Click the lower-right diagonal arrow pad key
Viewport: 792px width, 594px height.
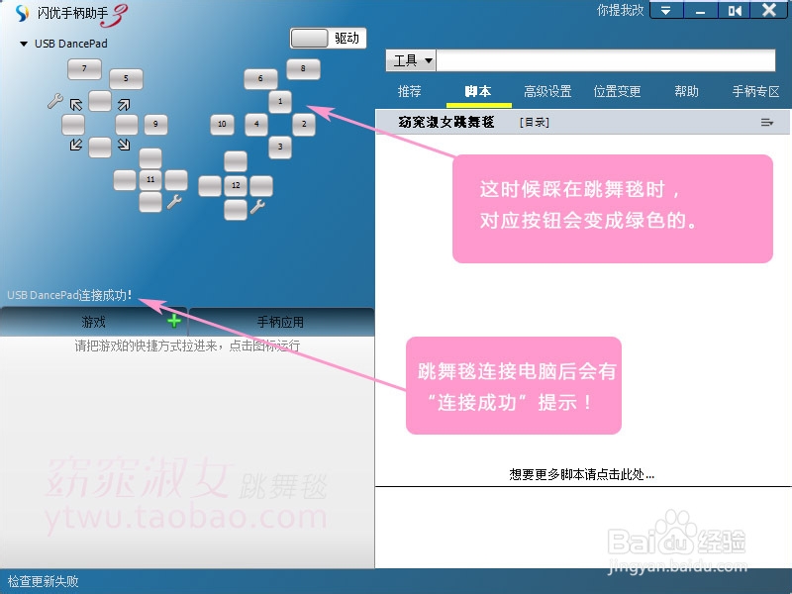pyautogui.click(x=125, y=145)
